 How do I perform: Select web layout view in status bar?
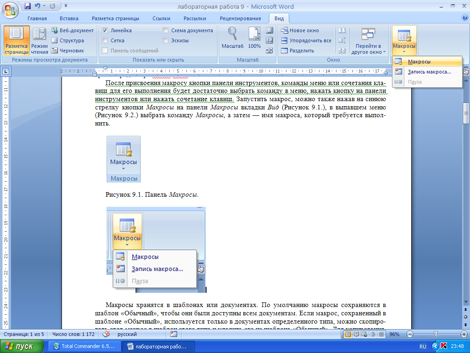click(364, 334)
